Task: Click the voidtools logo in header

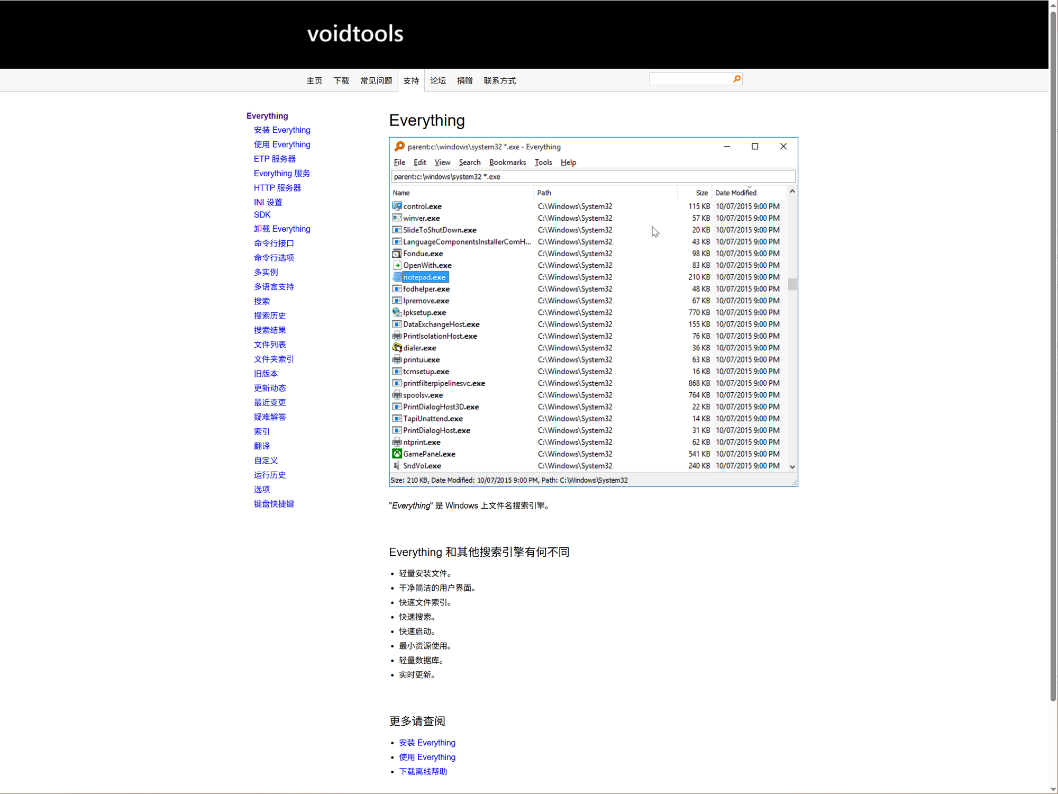Action: point(355,34)
